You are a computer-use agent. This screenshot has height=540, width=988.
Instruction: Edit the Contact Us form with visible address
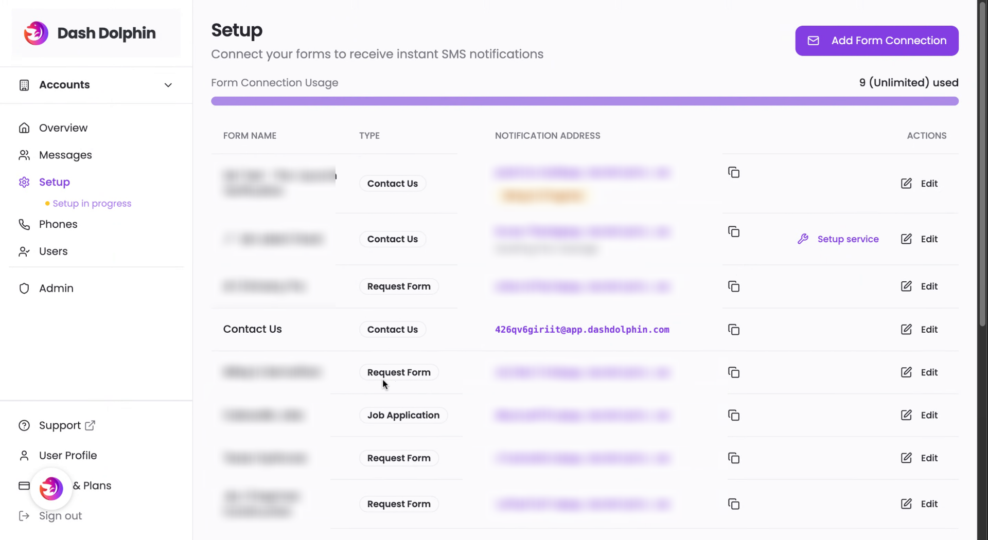click(919, 329)
